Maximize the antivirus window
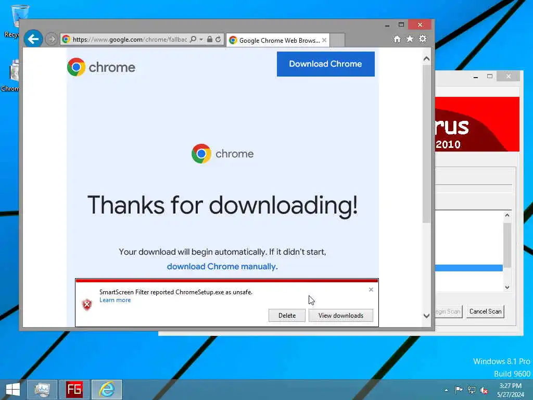Viewport: 533px width, 400px height. coord(489,77)
